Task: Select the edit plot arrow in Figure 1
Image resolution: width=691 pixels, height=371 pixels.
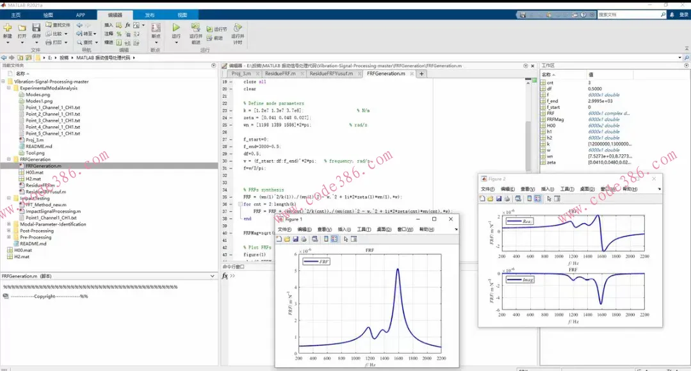Action: (346, 239)
